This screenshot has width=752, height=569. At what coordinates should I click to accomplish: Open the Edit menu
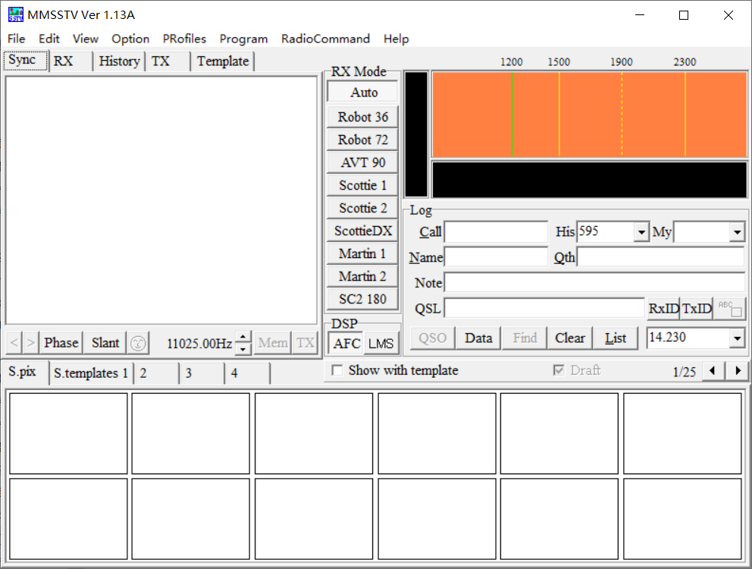[x=49, y=39]
